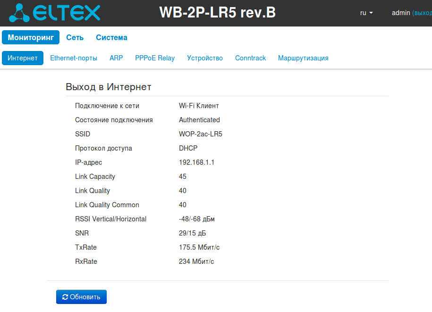Click the Выход в Интернет heading
The height and width of the screenshot is (312, 432).
[109, 87]
